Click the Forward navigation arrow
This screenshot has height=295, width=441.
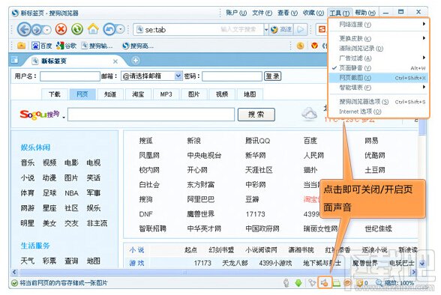tap(37, 29)
